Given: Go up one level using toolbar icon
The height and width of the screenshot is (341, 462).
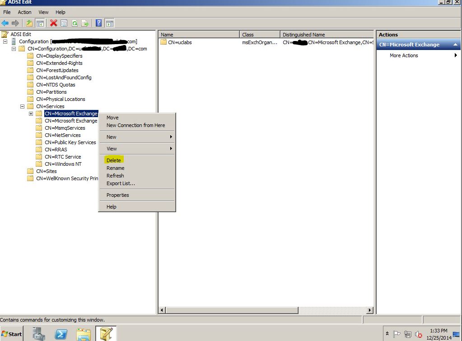Looking at the screenshot, I should click(29, 23).
